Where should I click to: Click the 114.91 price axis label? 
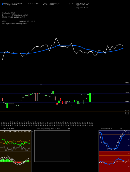coord(127,93)
